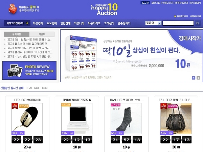
Task: Open the 물품명 search dropdown
Action: tap(153, 23)
